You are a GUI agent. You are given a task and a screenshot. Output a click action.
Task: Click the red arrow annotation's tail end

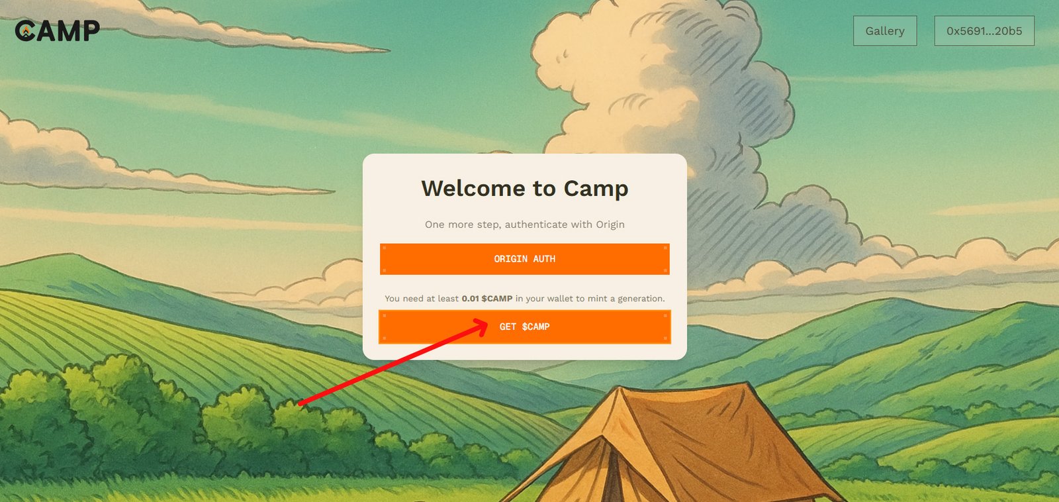coord(301,402)
